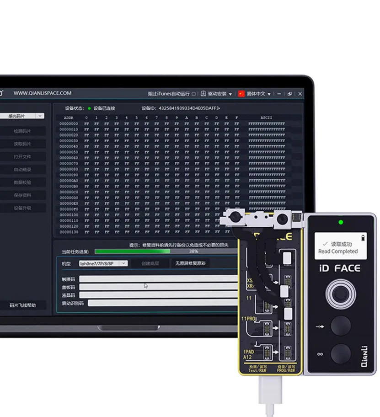This screenshot has height=417, width=380.
Task: Open the 驱动安装 driver install dropdown
Action: coord(230,94)
